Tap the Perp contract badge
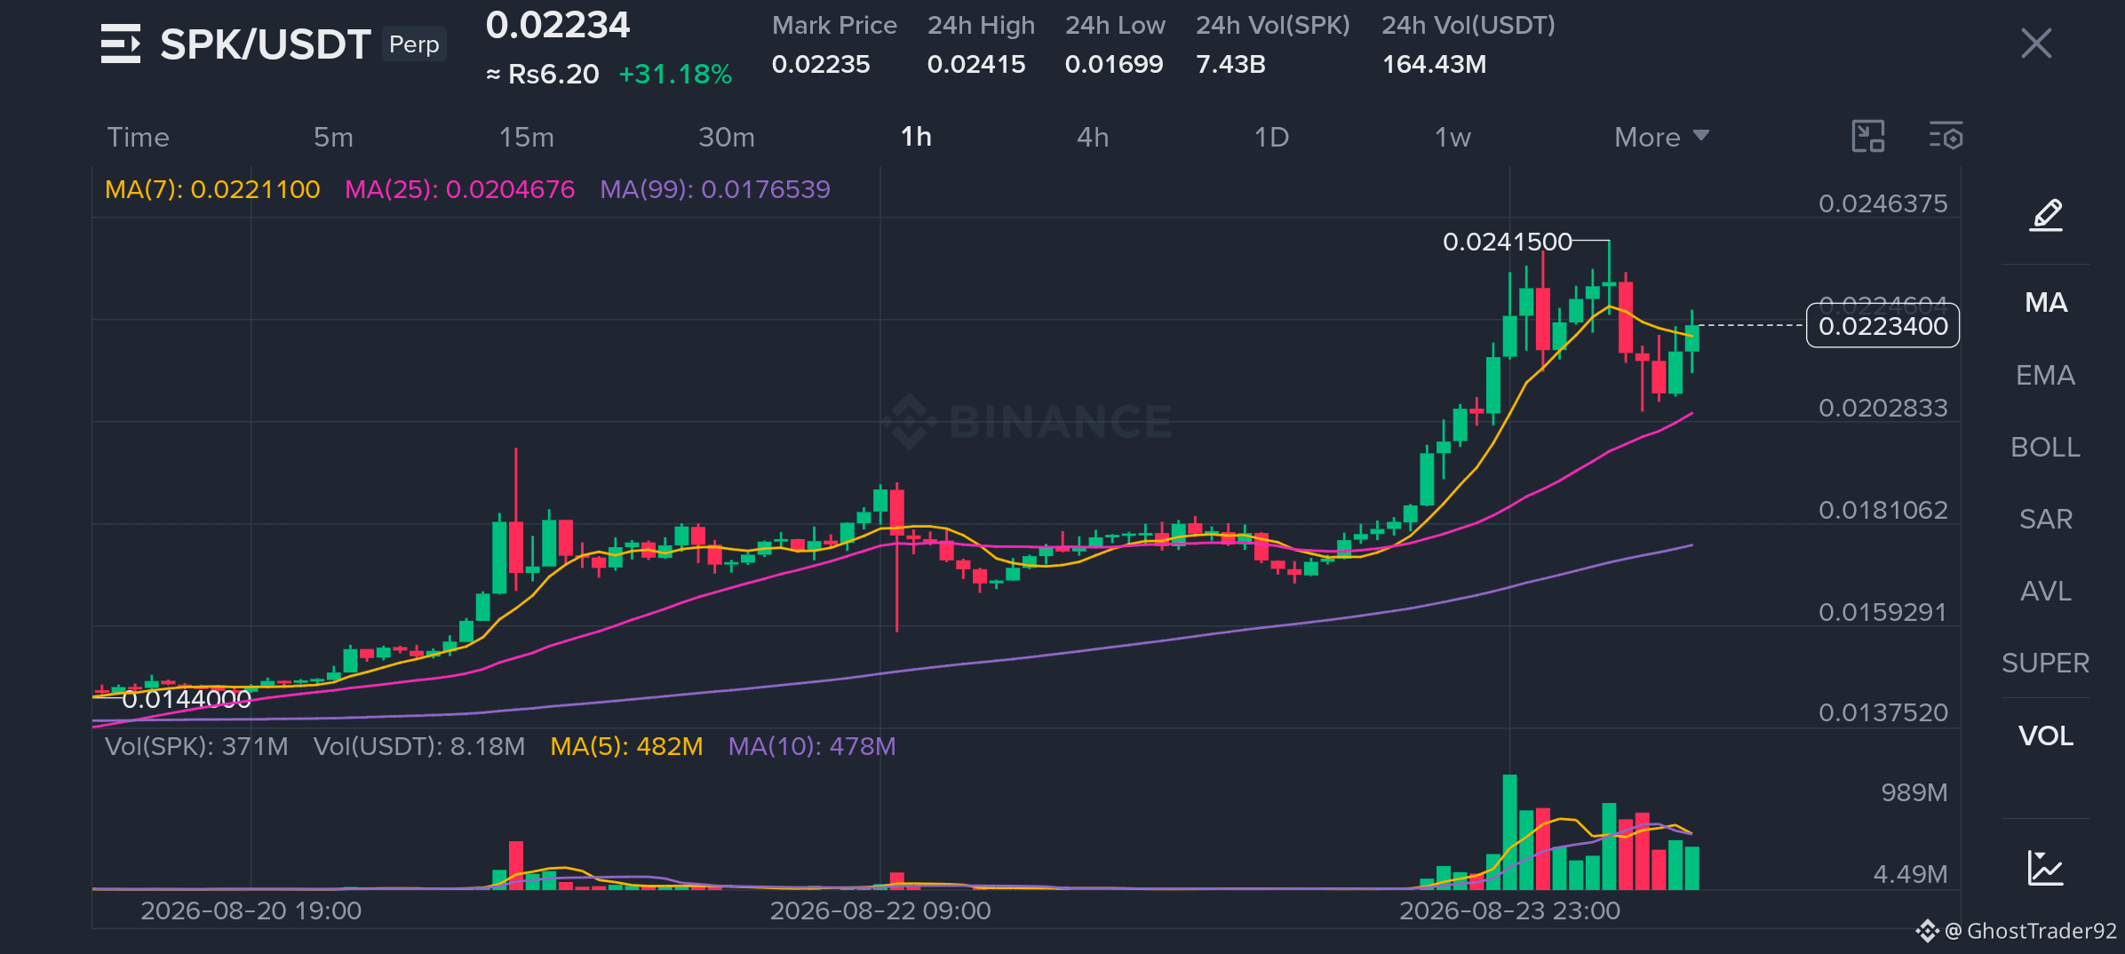2125x954 pixels. 414,44
